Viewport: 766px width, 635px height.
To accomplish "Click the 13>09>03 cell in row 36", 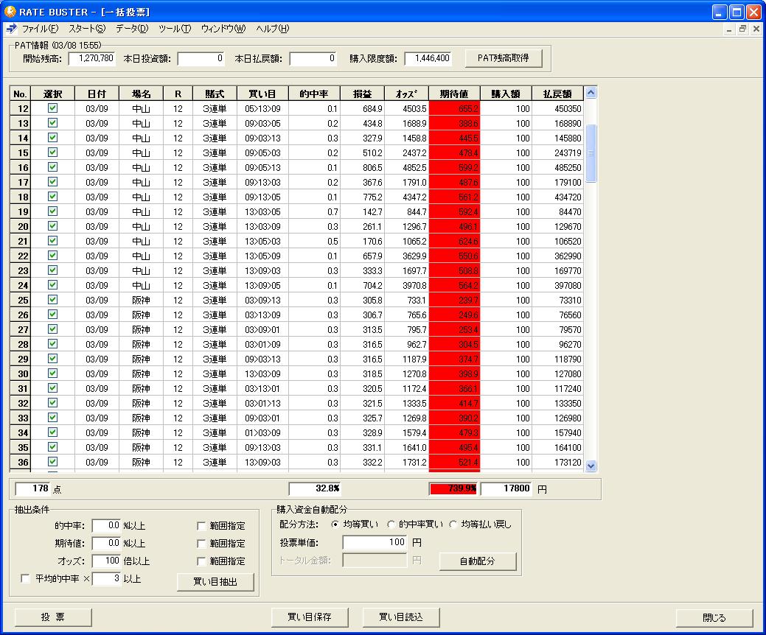I will tap(262, 462).
